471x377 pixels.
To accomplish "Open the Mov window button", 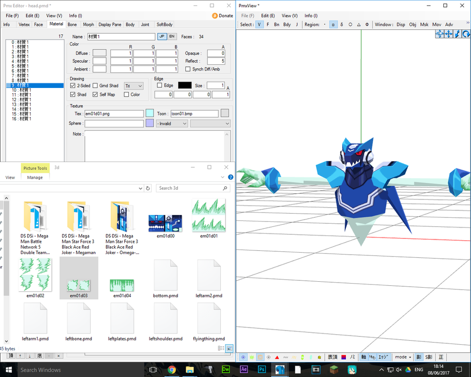I will point(437,25).
